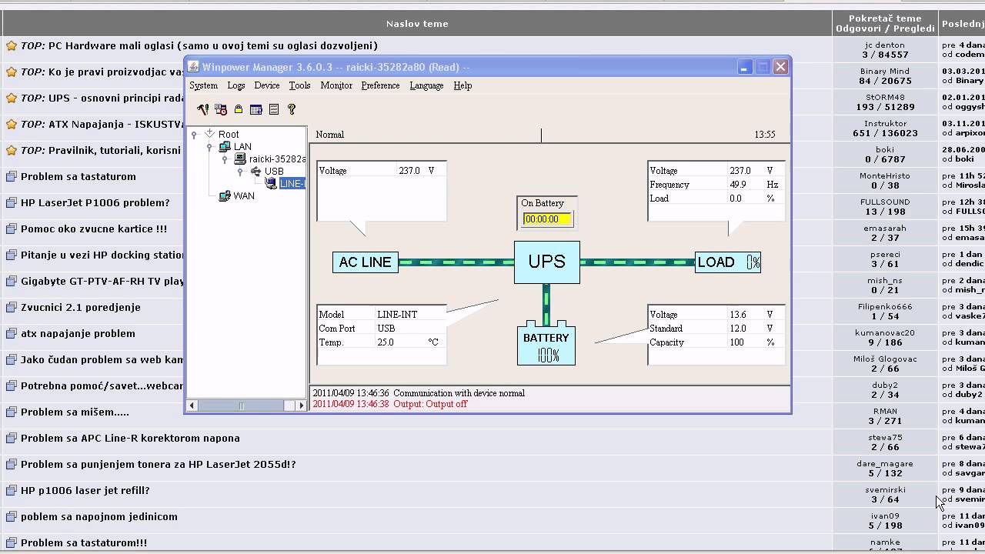Image resolution: width=985 pixels, height=554 pixels.
Task: Select the Root node in the tree
Action: coord(229,135)
